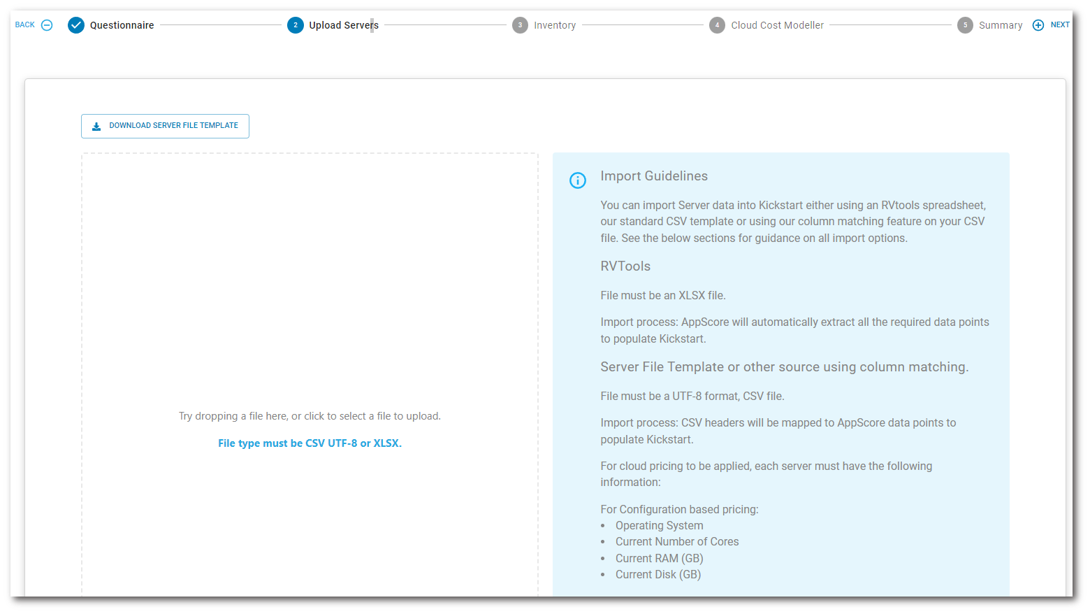
Task: Click the Questionnaire completed checkmark icon
Action: [76, 25]
